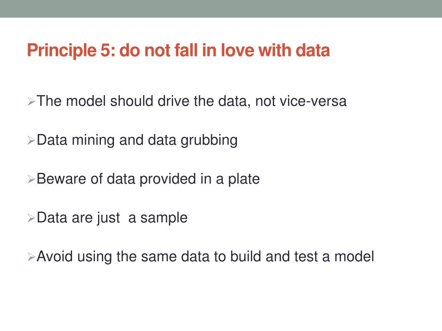442x331 pixels.
Task: Click the word "Principle" in the title
Action: (x=62, y=51)
